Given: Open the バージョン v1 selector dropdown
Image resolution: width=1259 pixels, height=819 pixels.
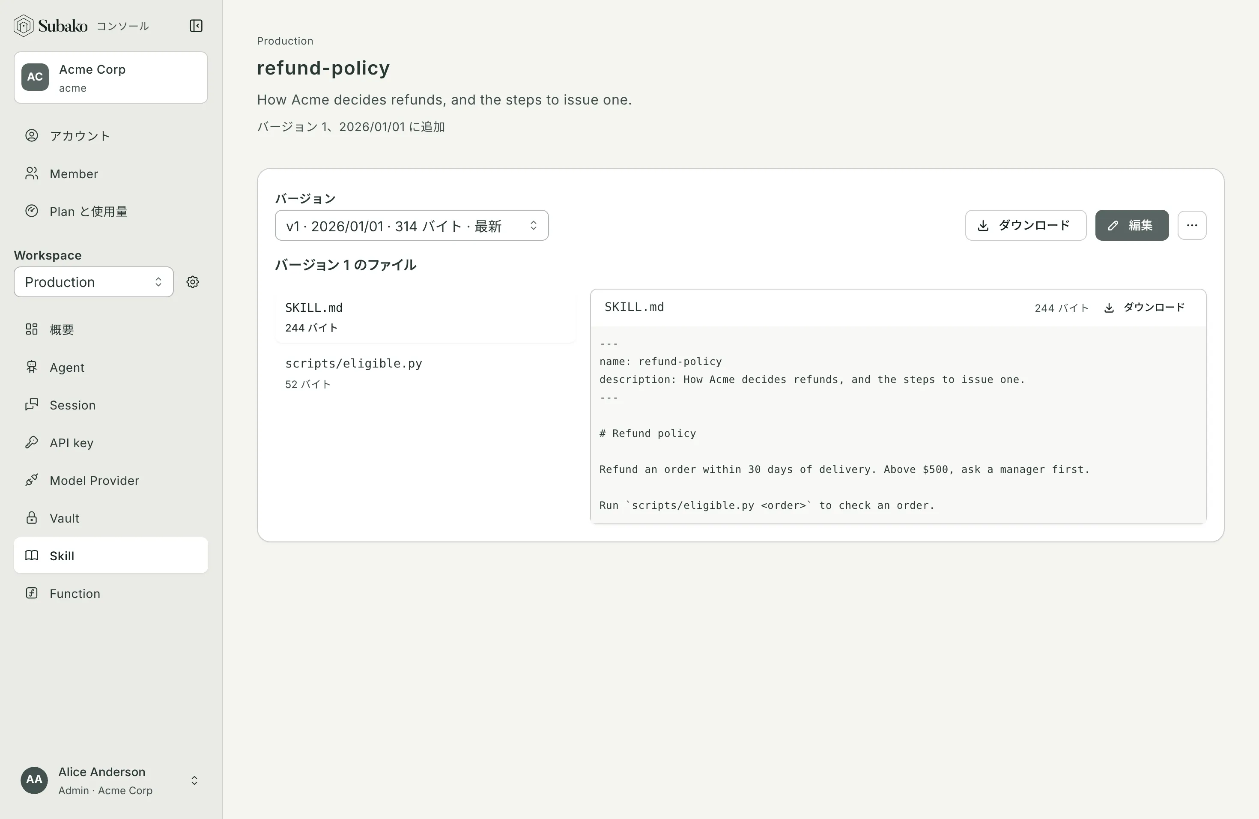Looking at the screenshot, I should 412,225.
